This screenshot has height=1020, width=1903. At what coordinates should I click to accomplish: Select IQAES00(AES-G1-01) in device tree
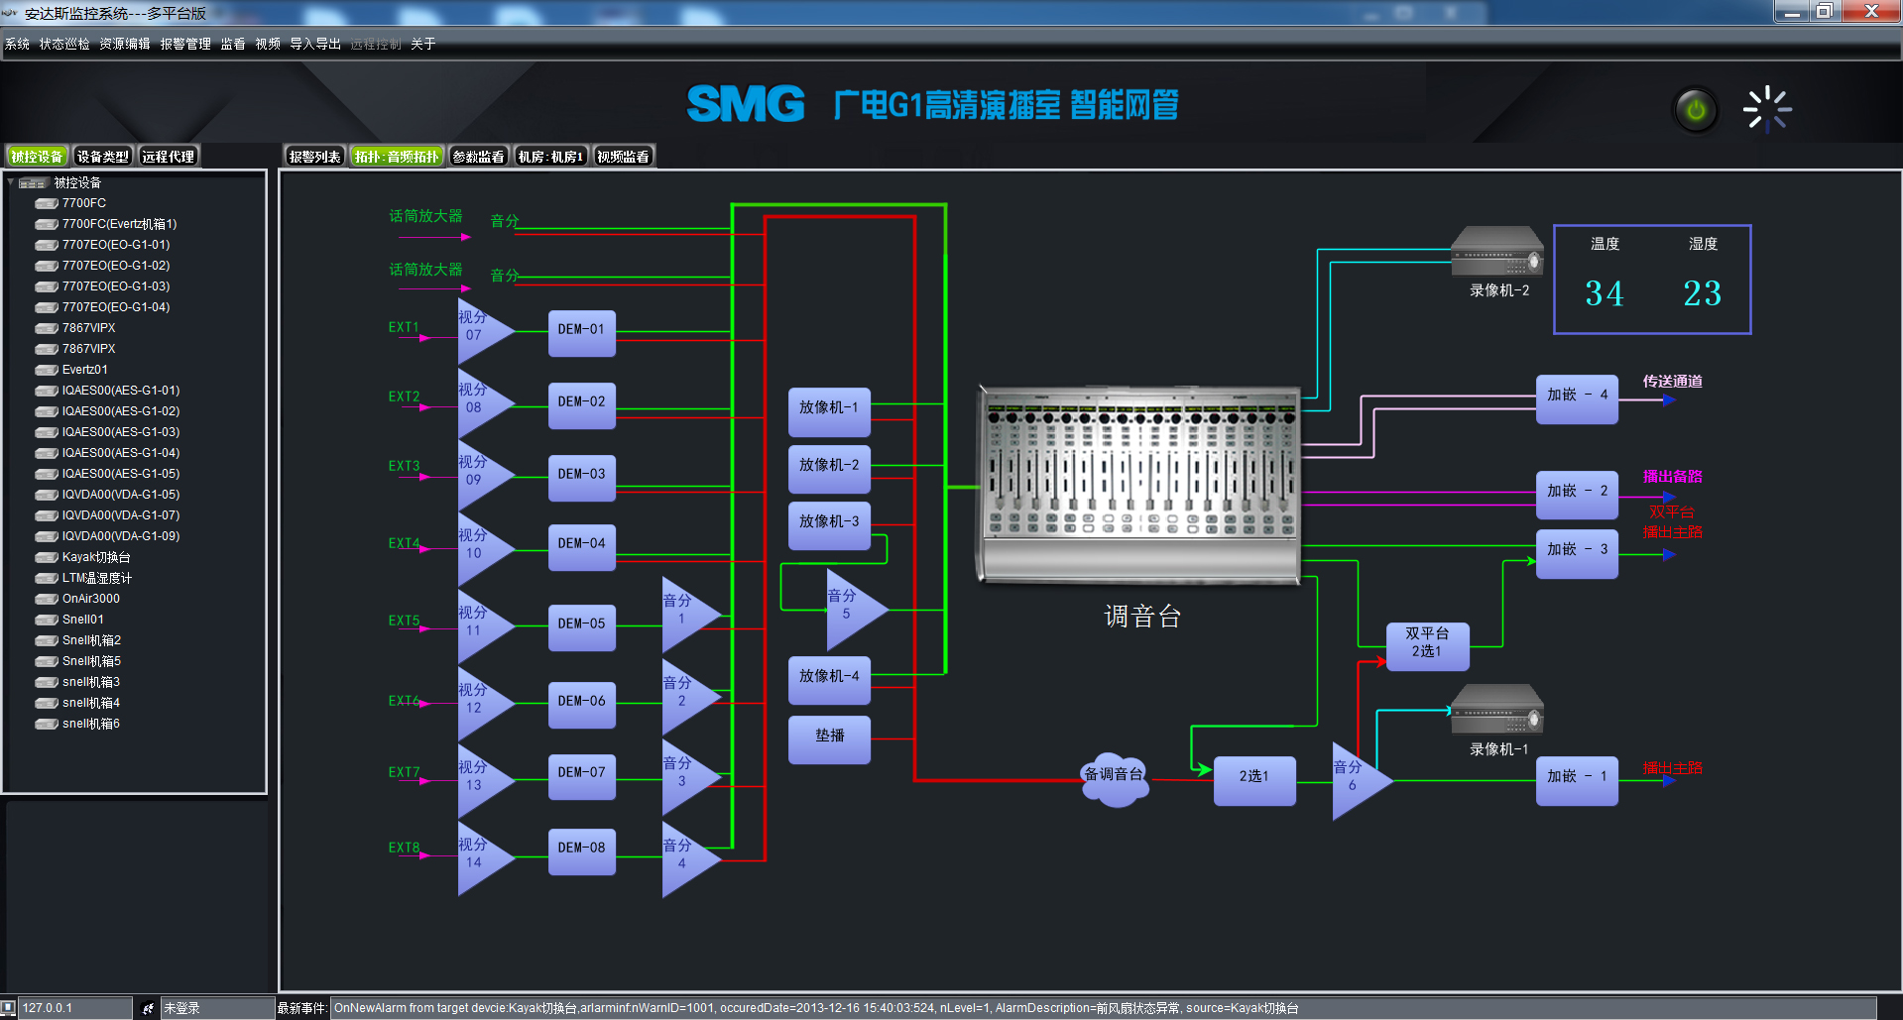click(121, 391)
